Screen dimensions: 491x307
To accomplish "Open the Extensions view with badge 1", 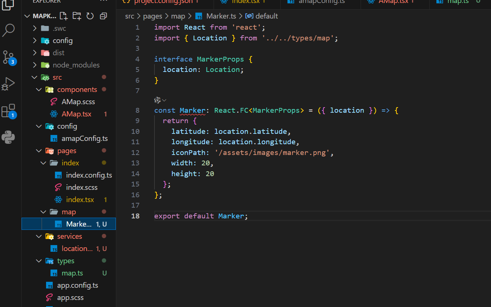I will 8,111.
